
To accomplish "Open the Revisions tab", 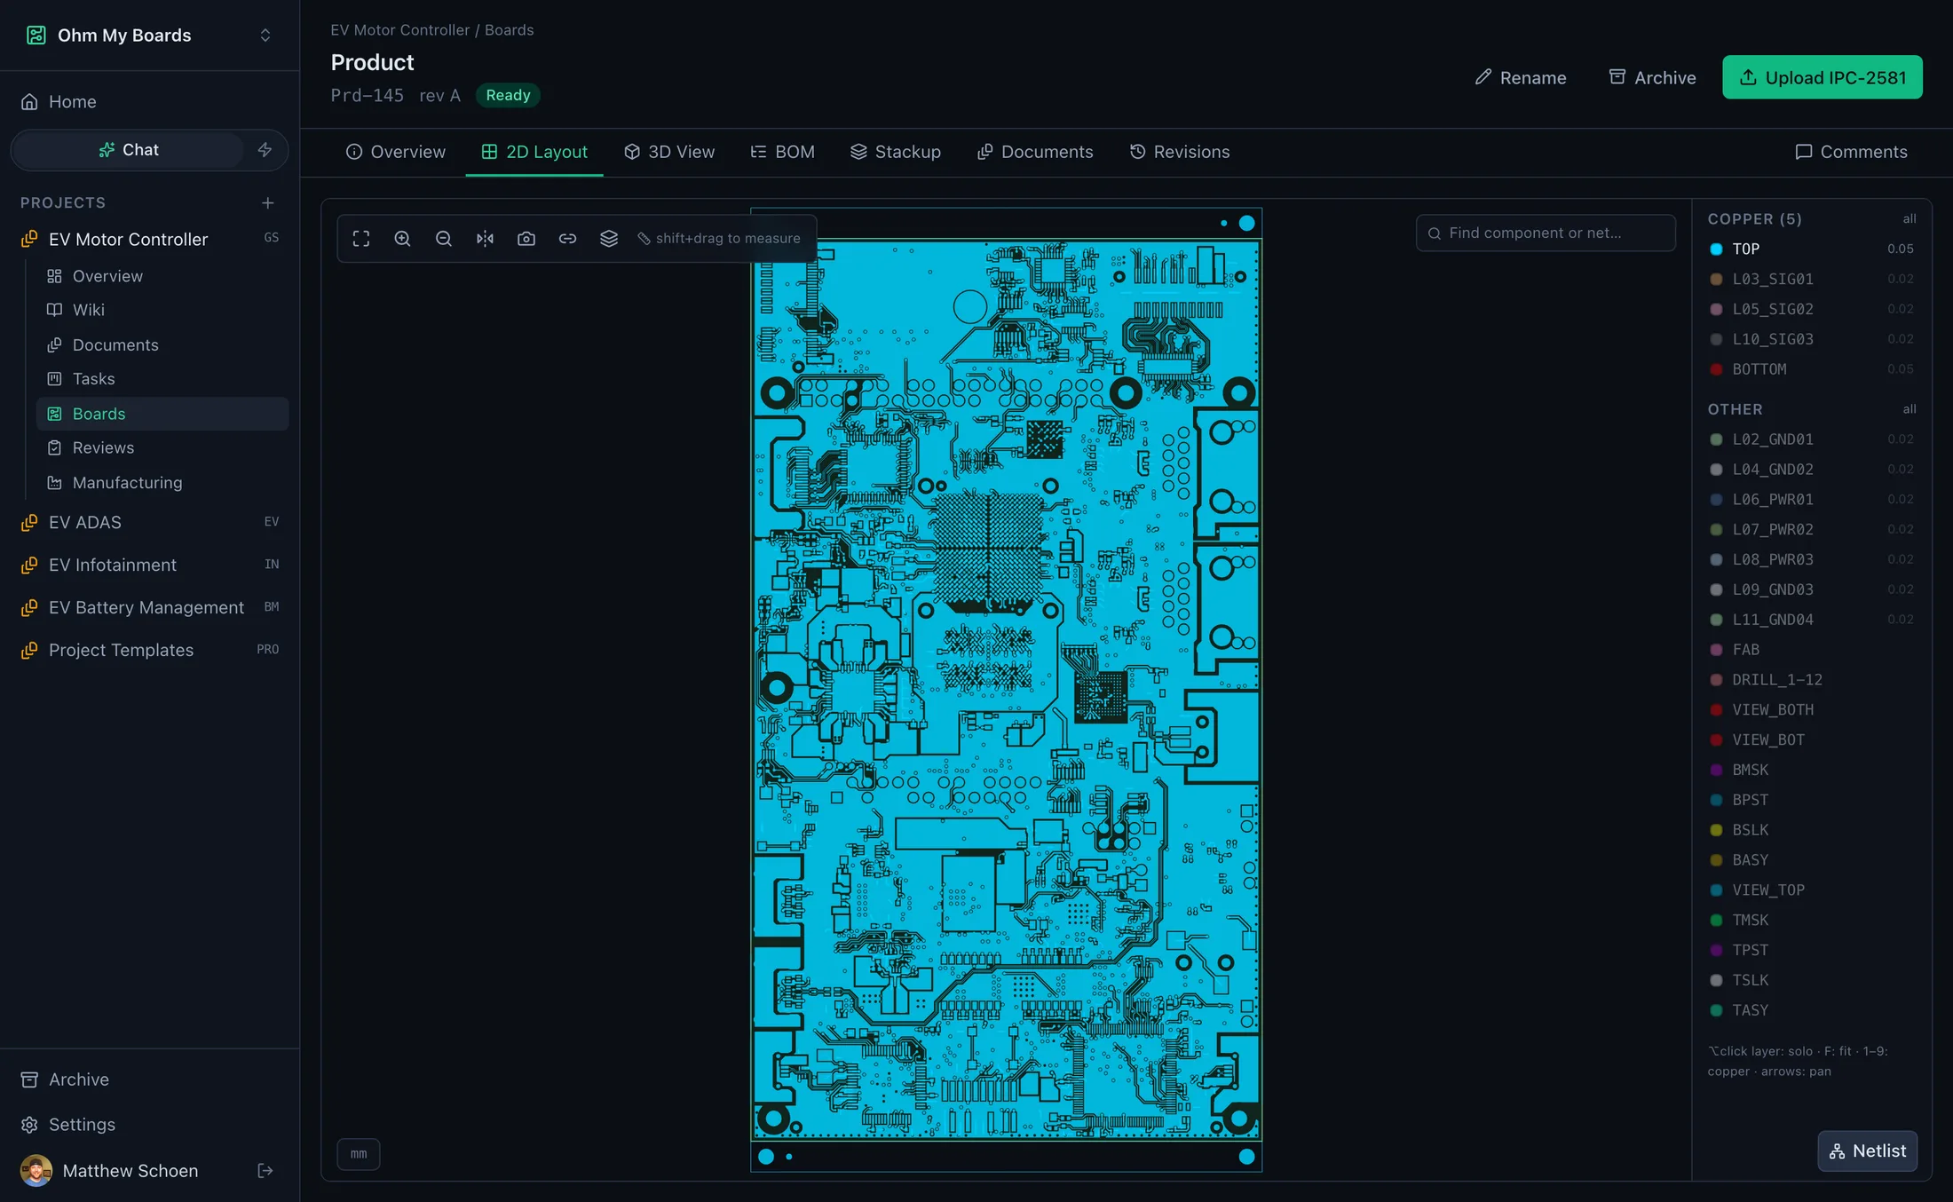I will tap(1180, 153).
